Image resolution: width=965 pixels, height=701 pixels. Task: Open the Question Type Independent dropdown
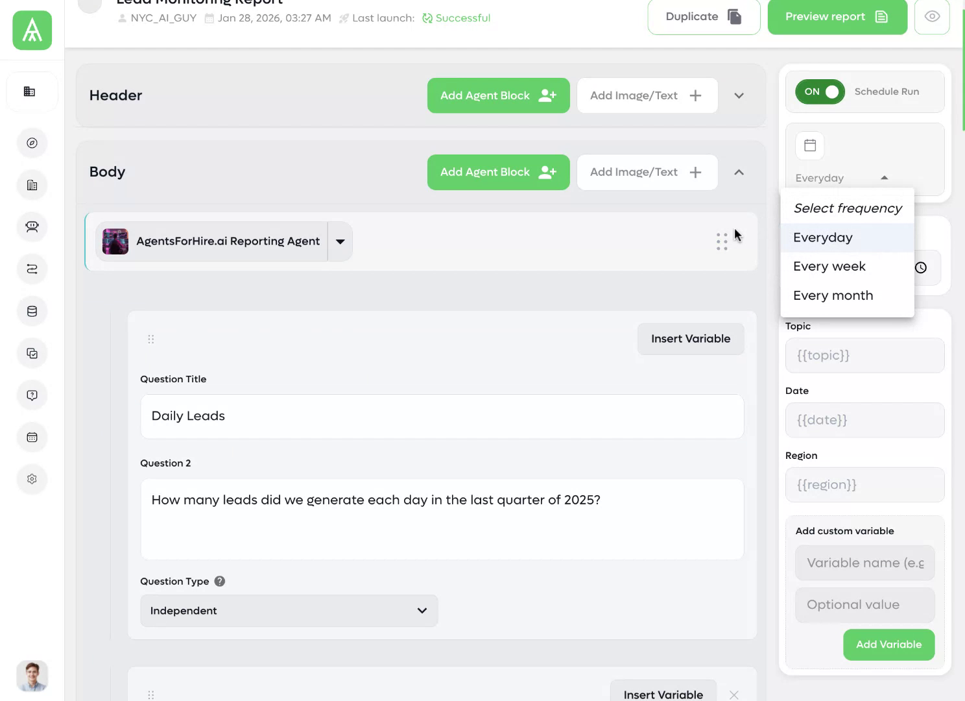click(x=289, y=611)
